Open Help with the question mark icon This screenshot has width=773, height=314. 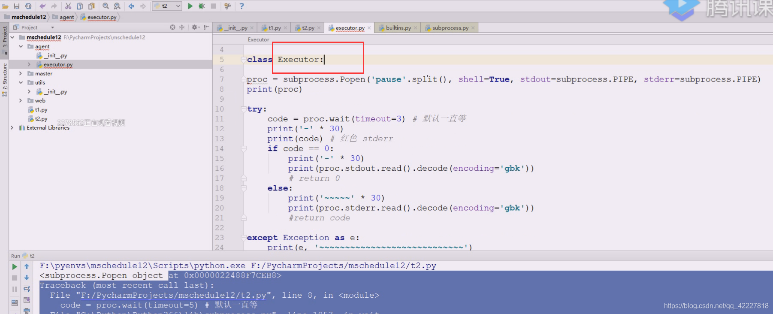click(x=242, y=6)
